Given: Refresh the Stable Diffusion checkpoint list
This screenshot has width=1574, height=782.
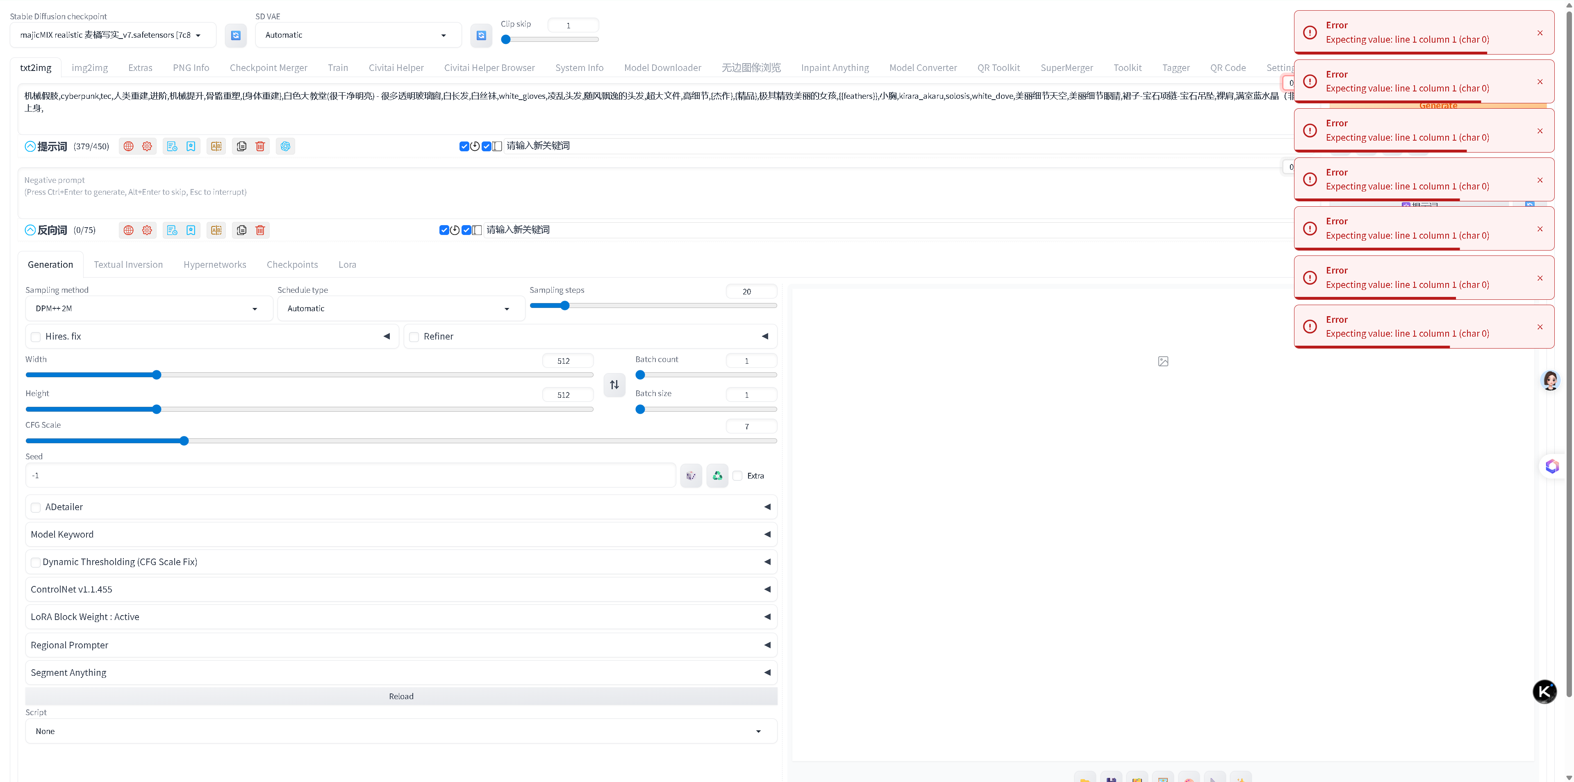Looking at the screenshot, I should tap(236, 35).
